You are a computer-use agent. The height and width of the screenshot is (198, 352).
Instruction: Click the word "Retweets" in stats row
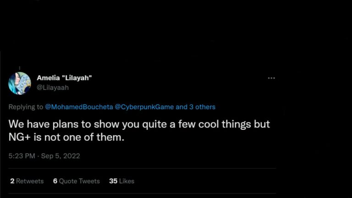[30, 181]
